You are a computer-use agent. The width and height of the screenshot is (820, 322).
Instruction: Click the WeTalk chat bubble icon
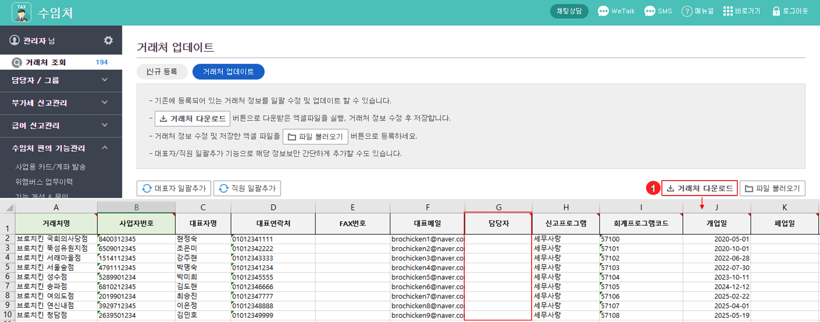tap(603, 11)
